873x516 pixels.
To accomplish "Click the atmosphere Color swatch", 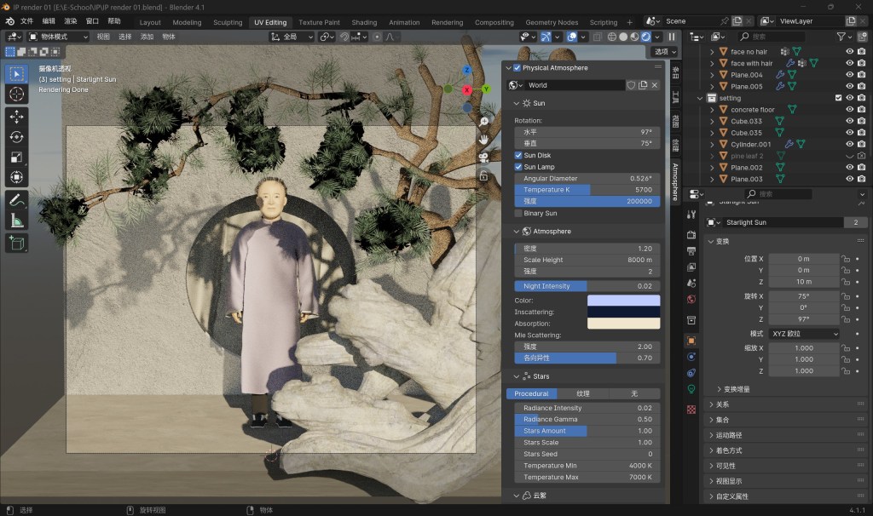I will 623,301.
